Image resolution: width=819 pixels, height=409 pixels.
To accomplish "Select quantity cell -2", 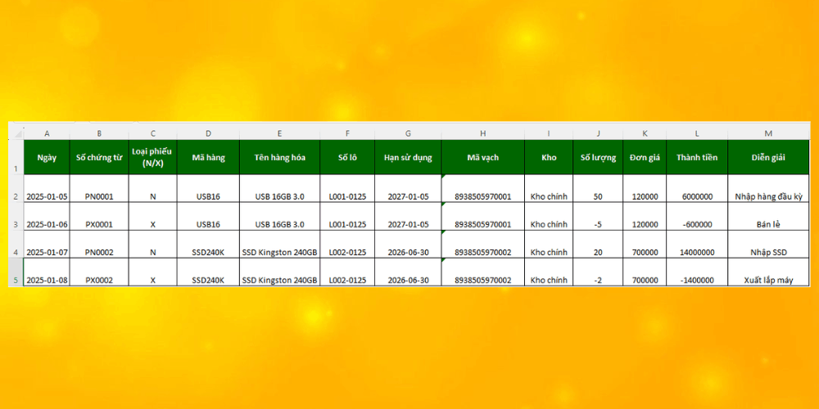I will click(598, 272).
